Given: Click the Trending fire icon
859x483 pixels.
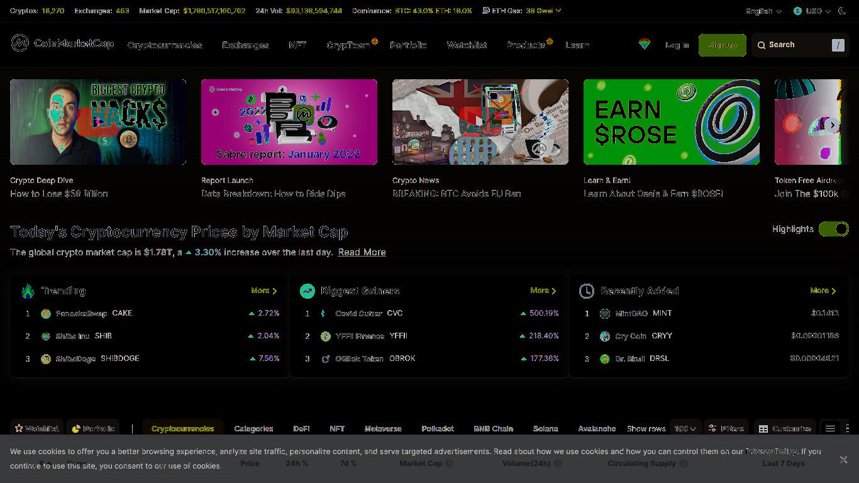Looking at the screenshot, I should tap(28, 291).
